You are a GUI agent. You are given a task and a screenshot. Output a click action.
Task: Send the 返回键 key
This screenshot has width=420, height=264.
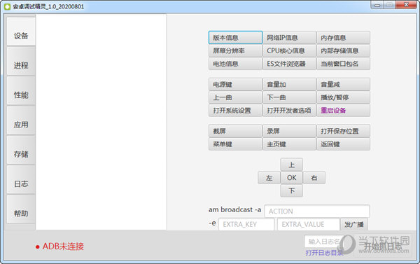344,144
